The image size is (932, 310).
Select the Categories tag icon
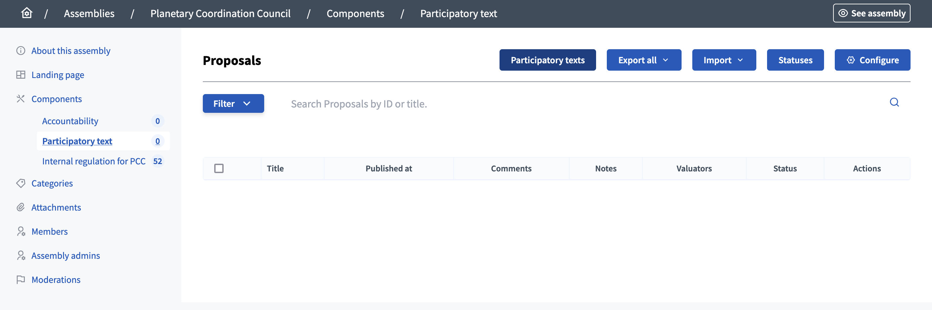(x=21, y=183)
